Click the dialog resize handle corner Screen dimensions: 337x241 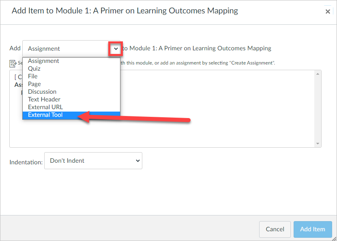tap(334, 239)
